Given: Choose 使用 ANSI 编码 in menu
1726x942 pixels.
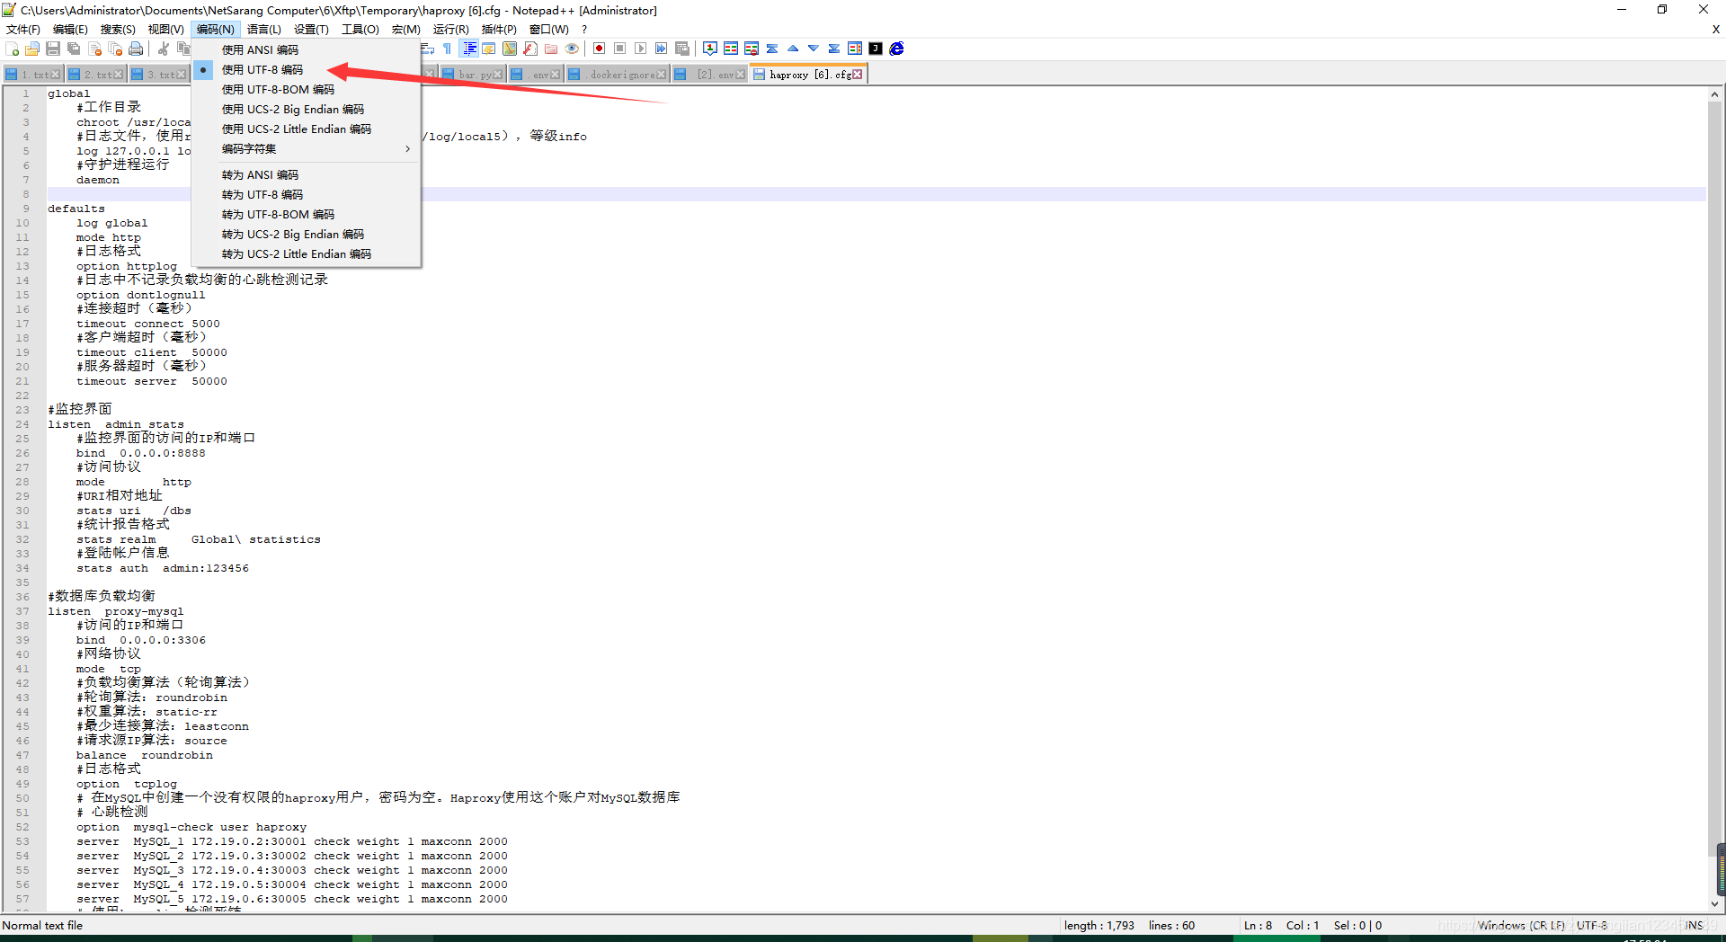Looking at the screenshot, I should pyautogui.click(x=306, y=49).
